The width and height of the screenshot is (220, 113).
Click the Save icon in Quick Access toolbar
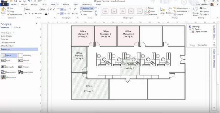tap(16, 1)
